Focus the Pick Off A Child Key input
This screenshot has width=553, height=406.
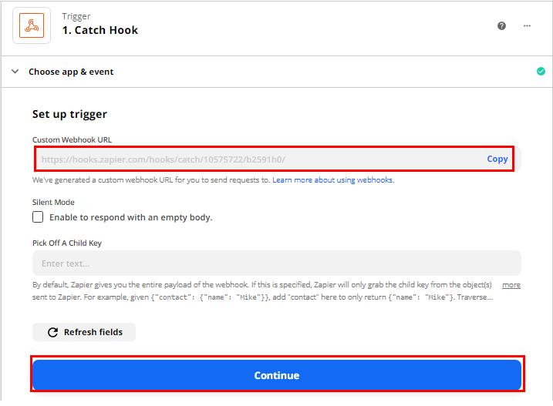[277, 263]
